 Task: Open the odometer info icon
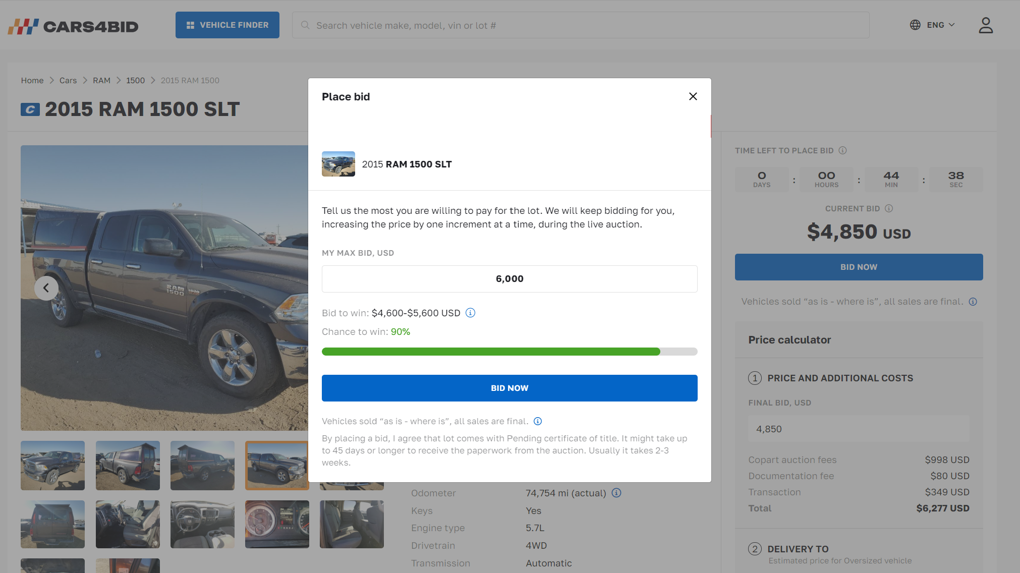[x=616, y=493]
